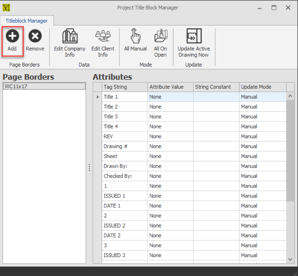Open Attribute Value cell for Sheet
Image resolution: width=298 pixels, height=276 pixels.
[170, 156]
